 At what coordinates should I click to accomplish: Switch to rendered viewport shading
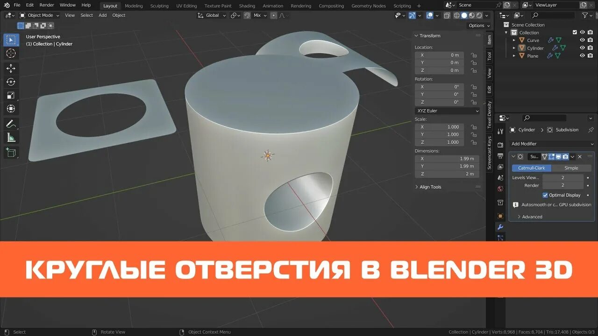pos(479,15)
